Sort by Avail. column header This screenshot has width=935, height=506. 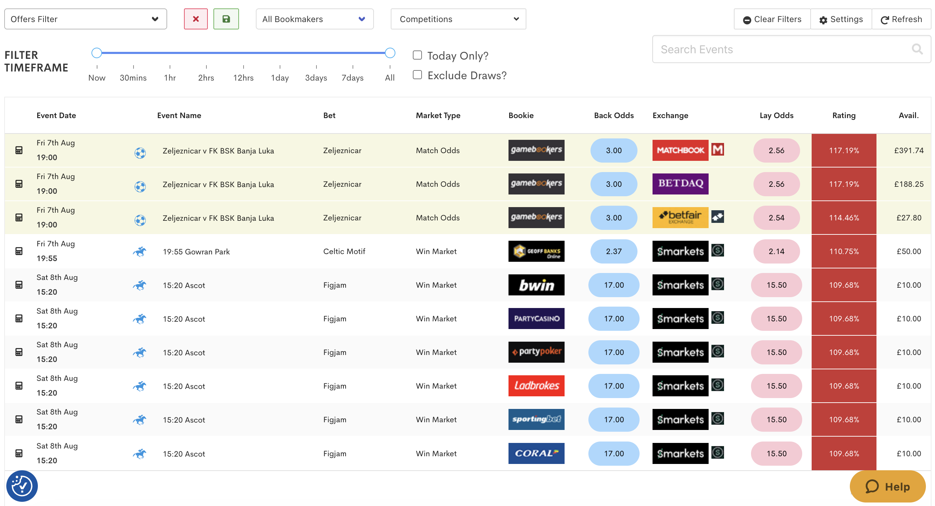coord(908,115)
